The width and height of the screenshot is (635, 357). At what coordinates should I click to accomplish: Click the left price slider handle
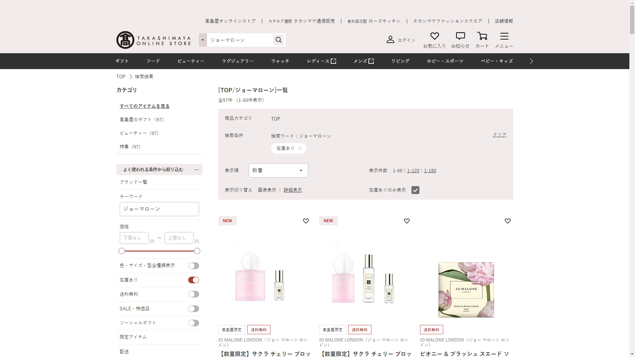click(x=122, y=251)
